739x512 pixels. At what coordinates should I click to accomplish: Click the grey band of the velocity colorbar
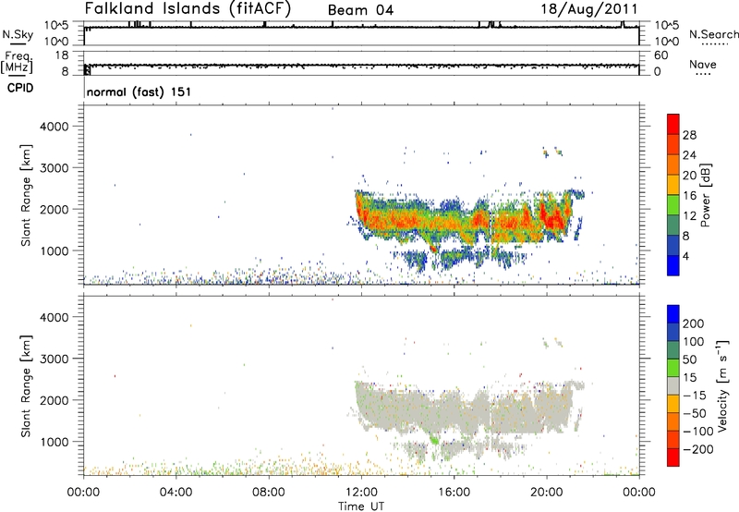[x=673, y=386]
